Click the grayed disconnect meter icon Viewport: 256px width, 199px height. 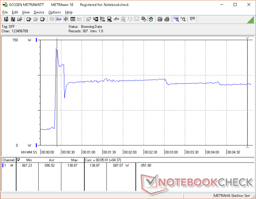click(x=36, y=19)
